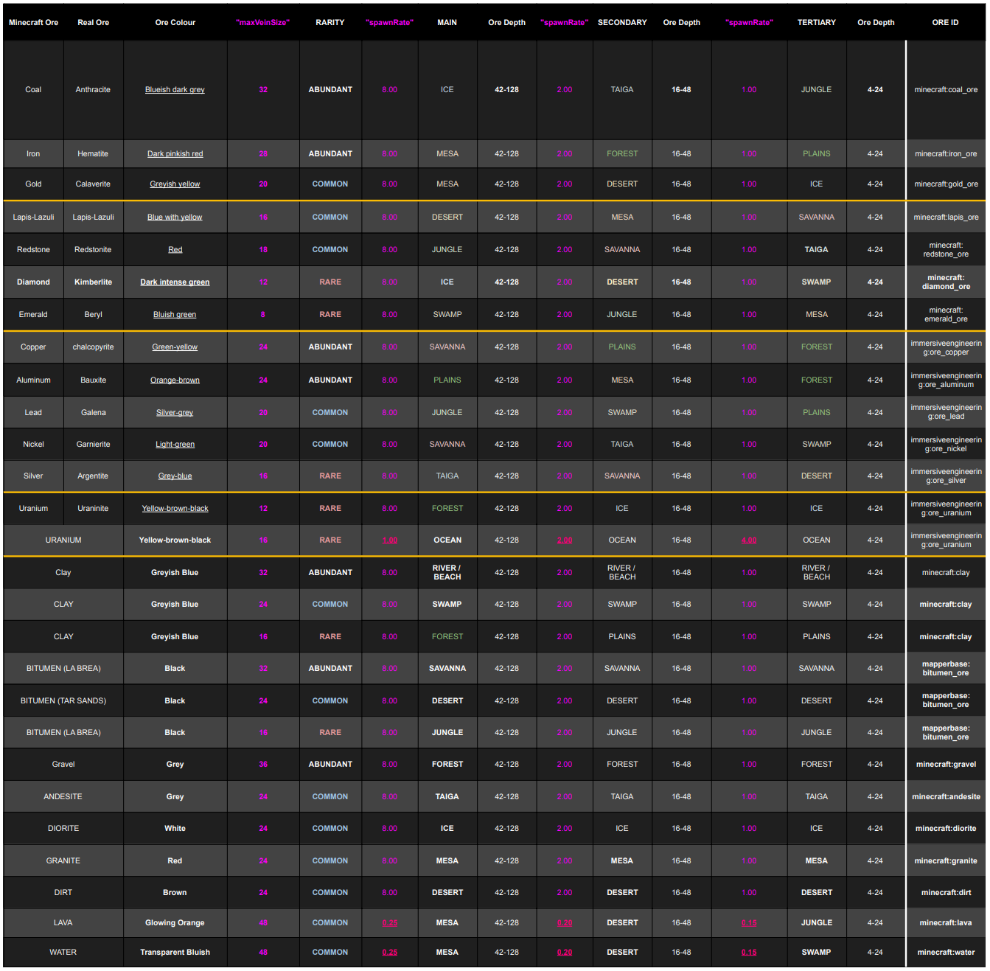Click the Anthracite real ore cell
Image resolution: width=990 pixels, height=971 pixels.
(x=93, y=90)
